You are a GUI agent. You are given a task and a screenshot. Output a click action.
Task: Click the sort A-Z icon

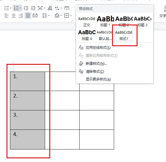(50, 8)
